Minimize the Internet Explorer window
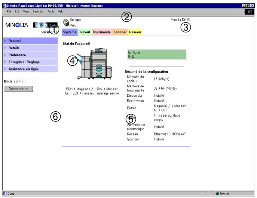The width and height of the screenshot is (257, 198). pos(244,6)
